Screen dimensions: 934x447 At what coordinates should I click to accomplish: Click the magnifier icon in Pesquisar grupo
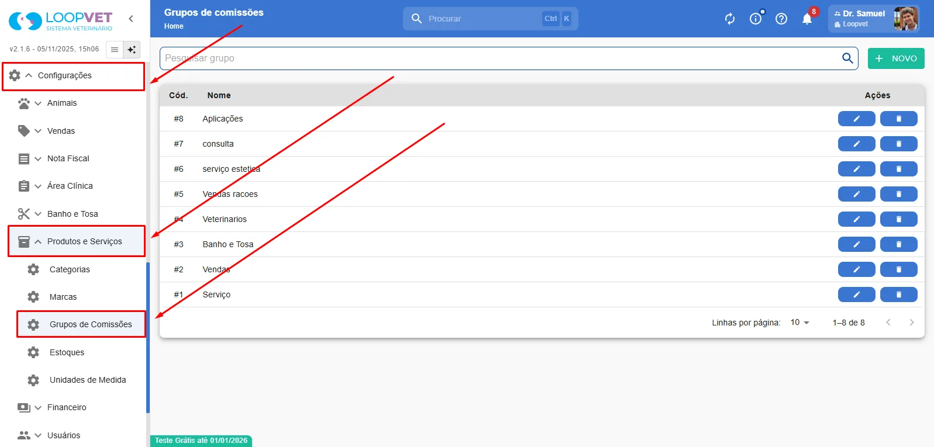point(847,58)
